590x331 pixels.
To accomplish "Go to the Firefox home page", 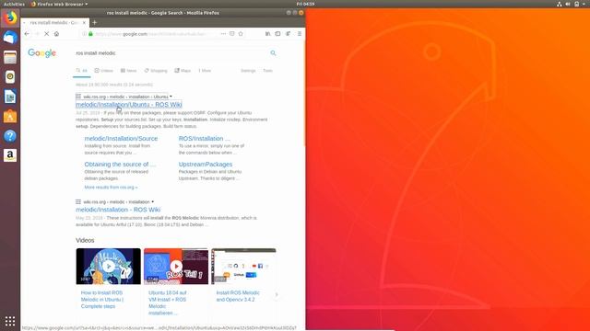I will point(56,34).
